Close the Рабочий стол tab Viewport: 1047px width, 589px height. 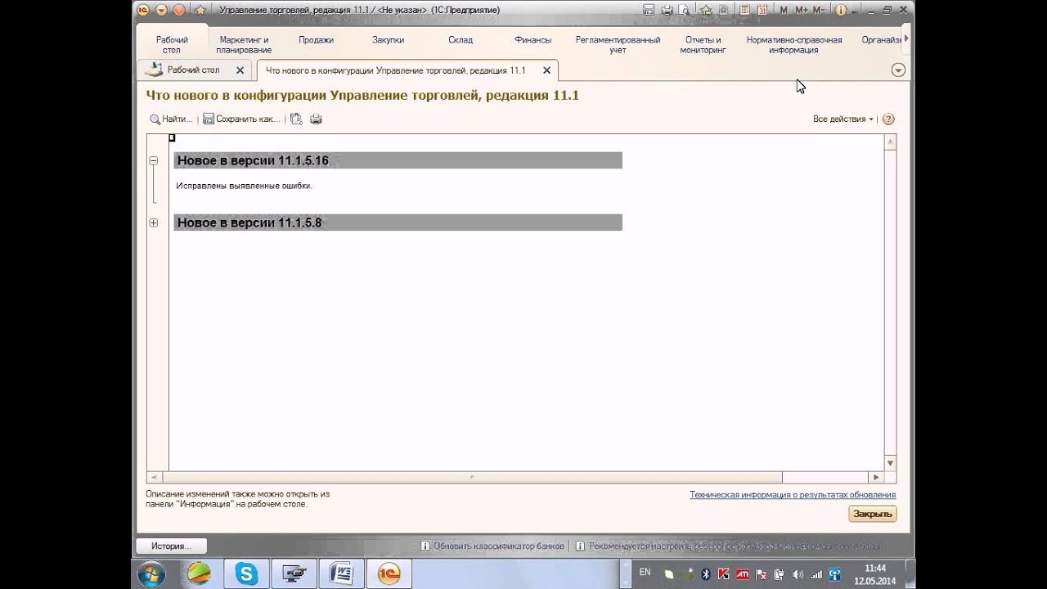coord(240,70)
